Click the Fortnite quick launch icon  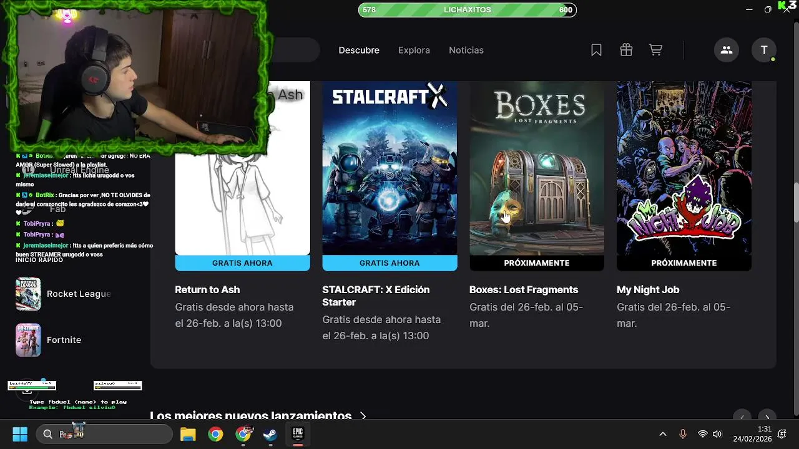point(28,340)
